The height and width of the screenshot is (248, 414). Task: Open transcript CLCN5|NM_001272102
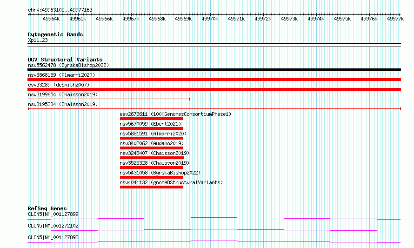point(53,226)
